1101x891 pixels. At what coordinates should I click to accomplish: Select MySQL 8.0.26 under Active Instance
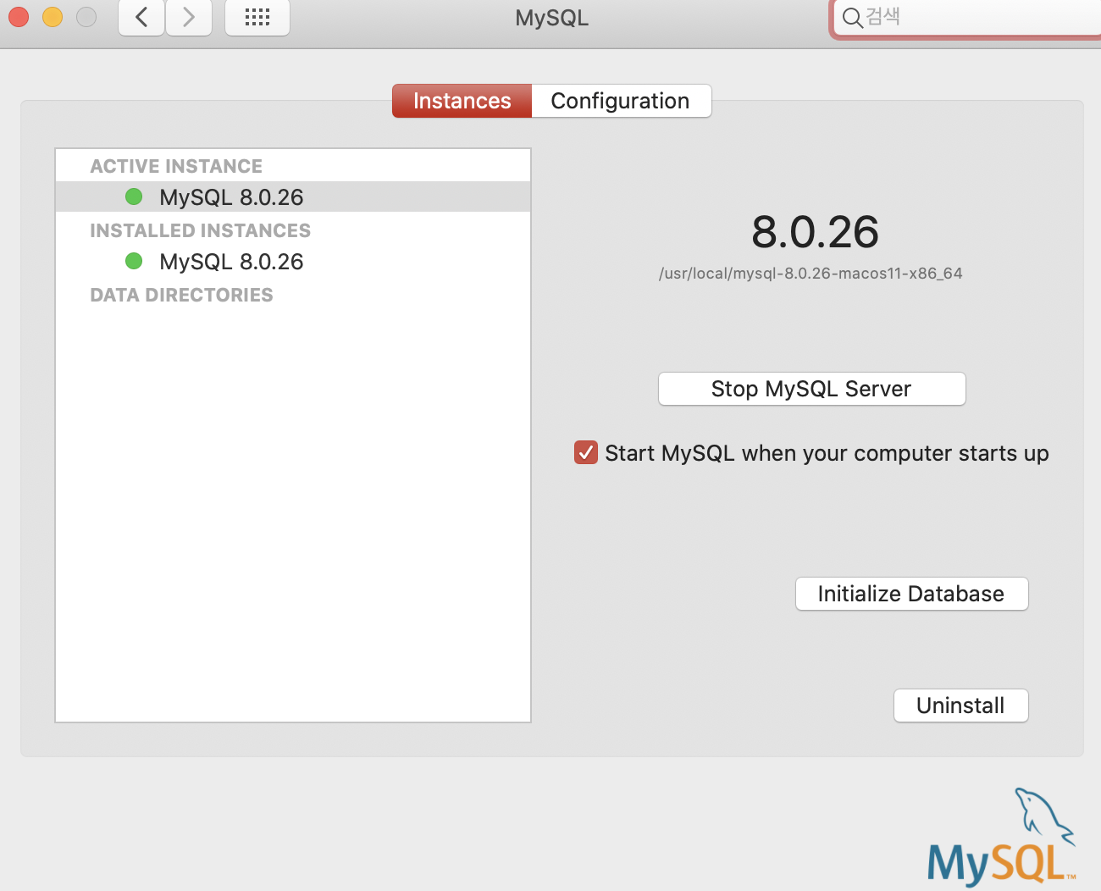[293, 196]
